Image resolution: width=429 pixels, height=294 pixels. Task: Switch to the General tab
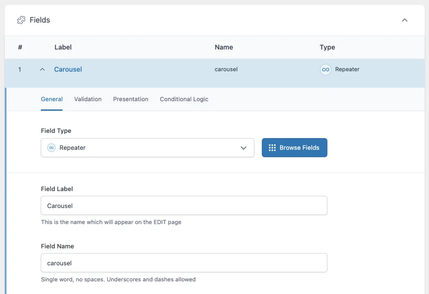[x=52, y=99]
